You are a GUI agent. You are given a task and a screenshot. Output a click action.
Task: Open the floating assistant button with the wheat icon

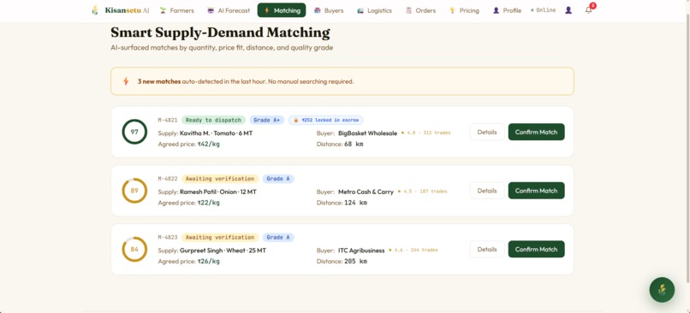pos(662,290)
